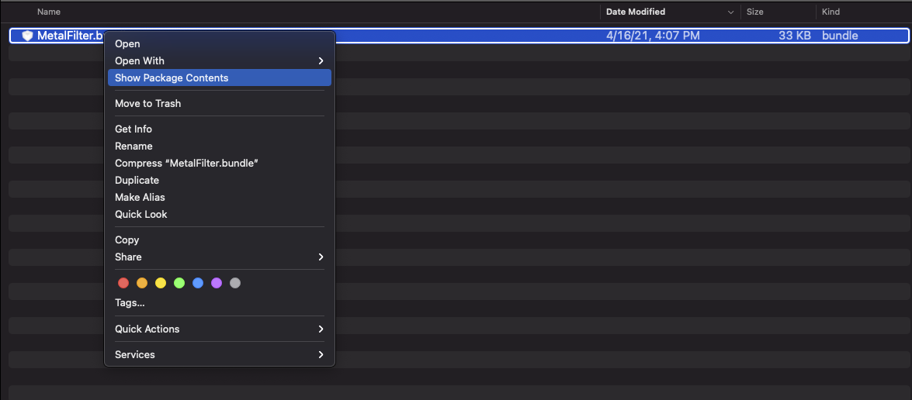Select Make Alias
The height and width of the screenshot is (400, 912).
tap(220, 198)
